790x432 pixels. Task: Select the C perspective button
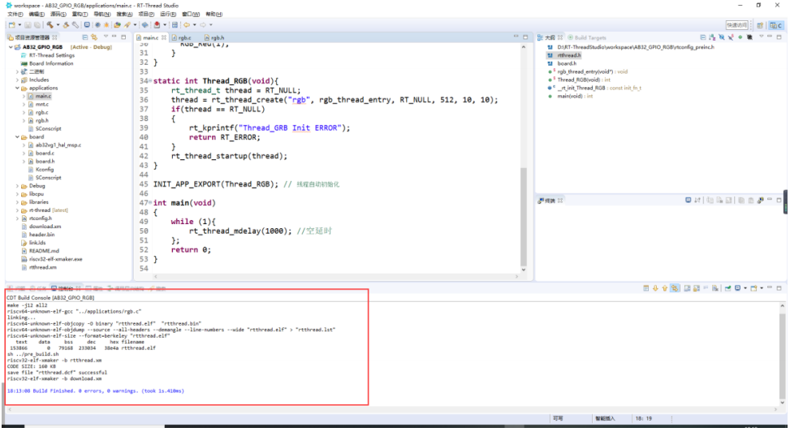776,25
